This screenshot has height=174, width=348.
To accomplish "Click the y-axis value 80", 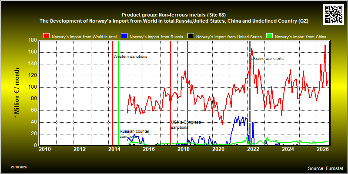I will click(x=34, y=99).
